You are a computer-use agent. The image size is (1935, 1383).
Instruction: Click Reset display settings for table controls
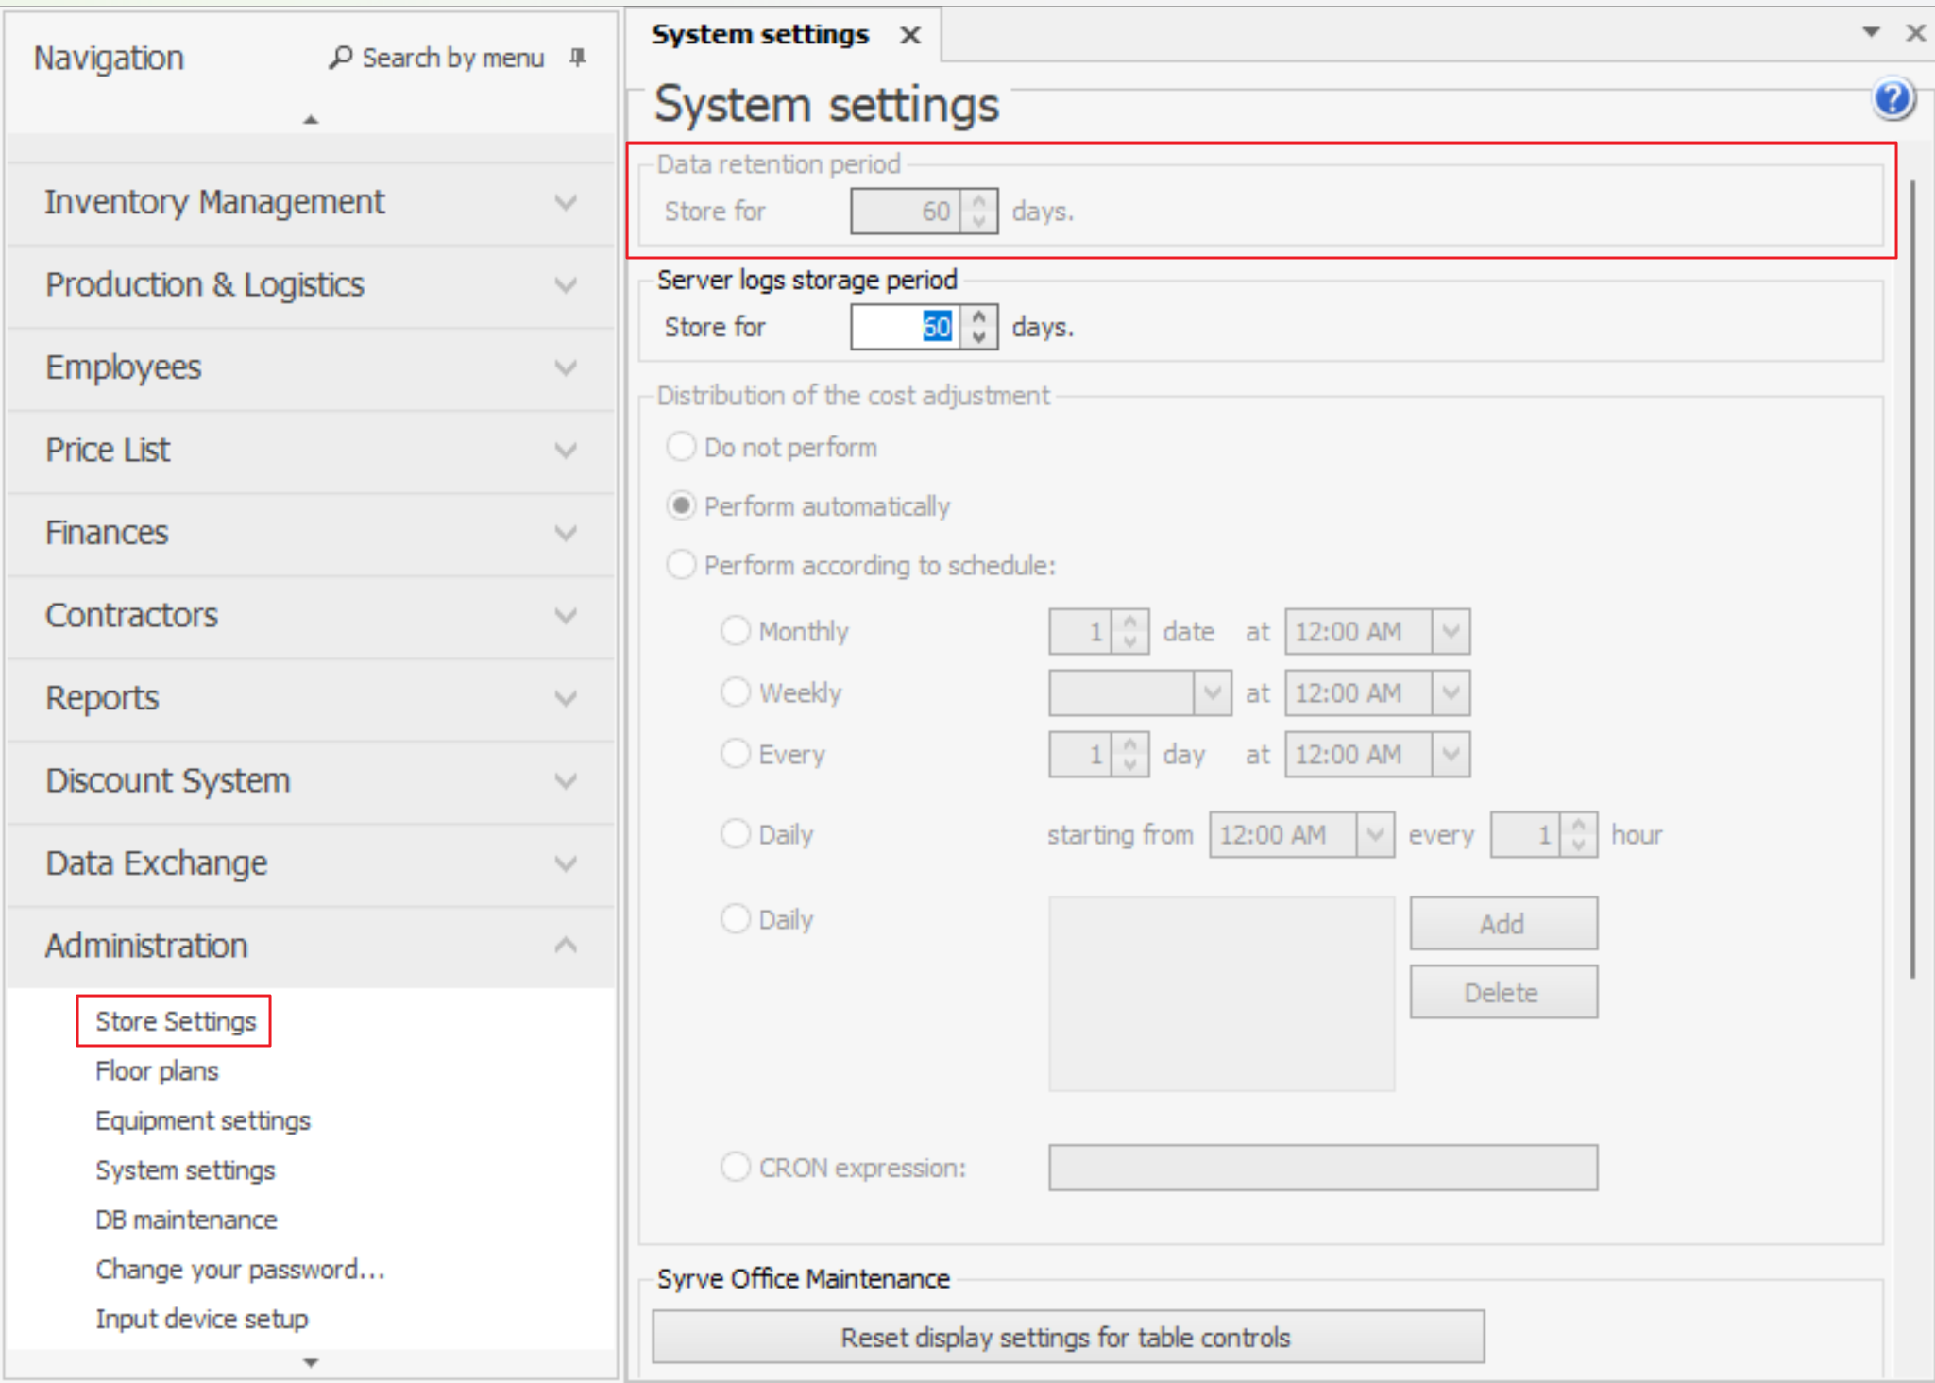pyautogui.click(x=1067, y=1337)
